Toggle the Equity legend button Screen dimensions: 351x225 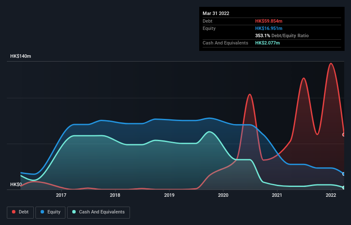point(50,213)
